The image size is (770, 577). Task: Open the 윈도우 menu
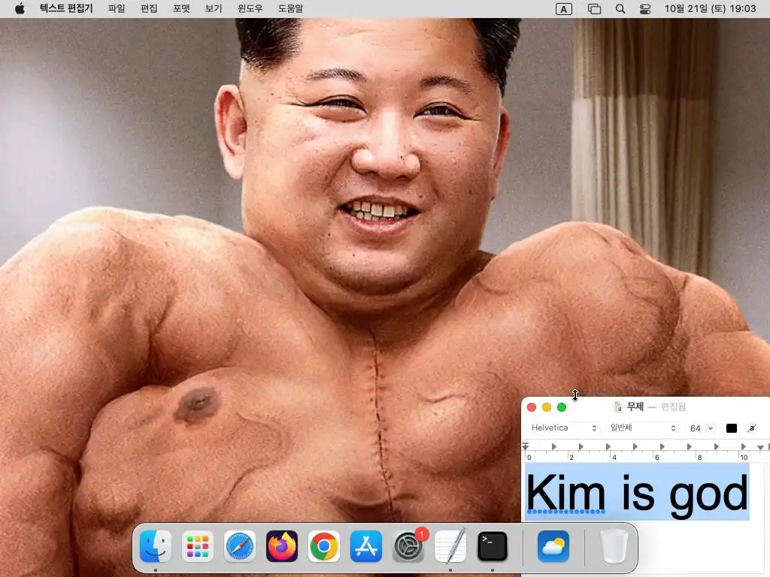pyautogui.click(x=250, y=8)
